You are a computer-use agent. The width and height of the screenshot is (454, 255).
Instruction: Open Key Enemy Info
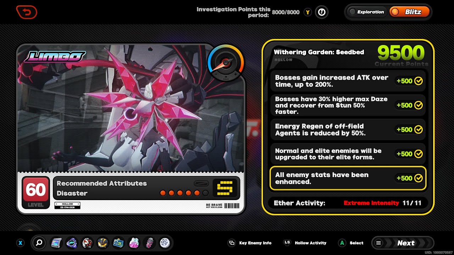250,243
